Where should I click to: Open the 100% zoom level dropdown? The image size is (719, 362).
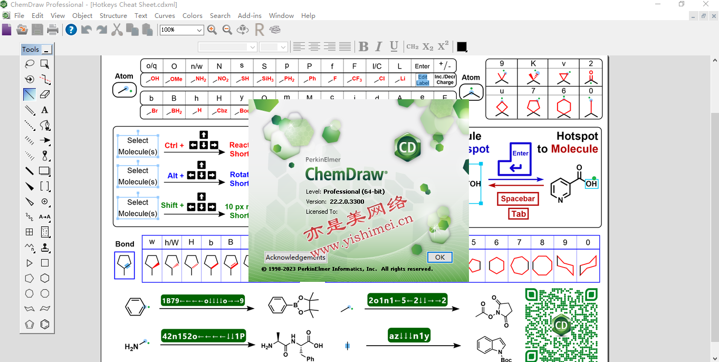[x=199, y=30]
